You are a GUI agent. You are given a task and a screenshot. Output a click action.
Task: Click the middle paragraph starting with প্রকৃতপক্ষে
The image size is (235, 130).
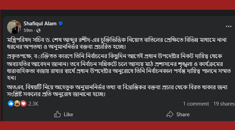point(118,67)
